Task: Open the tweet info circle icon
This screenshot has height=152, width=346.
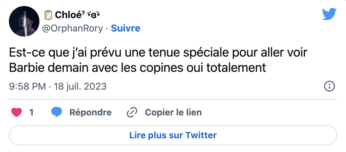Action: (x=329, y=86)
